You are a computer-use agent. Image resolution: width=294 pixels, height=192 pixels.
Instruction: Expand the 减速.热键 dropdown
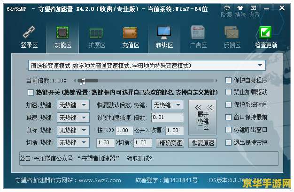click(73, 118)
